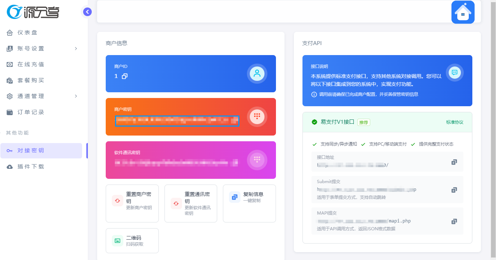
Task: Select the 对接密钥 menu item
Action: point(41,151)
